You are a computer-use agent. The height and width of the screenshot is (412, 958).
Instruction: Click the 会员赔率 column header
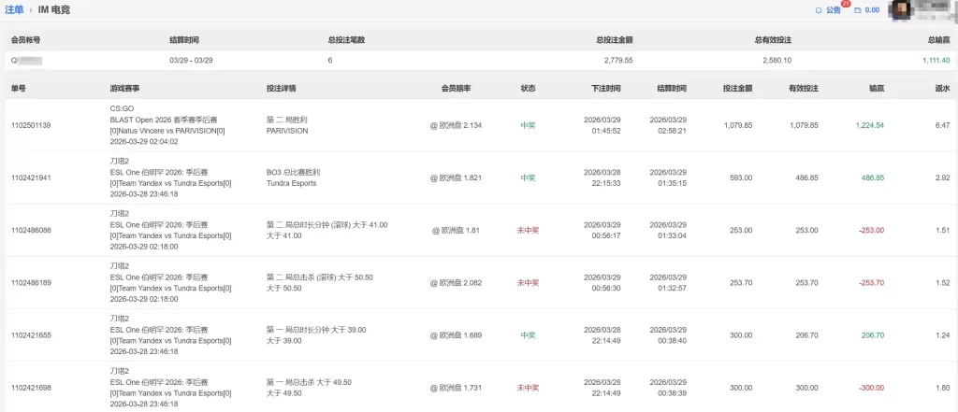tap(456, 88)
